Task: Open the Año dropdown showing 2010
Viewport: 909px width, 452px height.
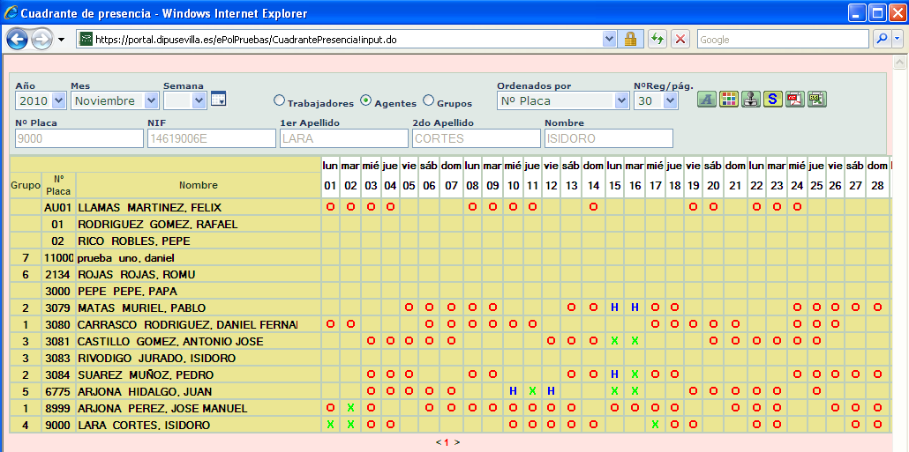Action: pos(41,101)
